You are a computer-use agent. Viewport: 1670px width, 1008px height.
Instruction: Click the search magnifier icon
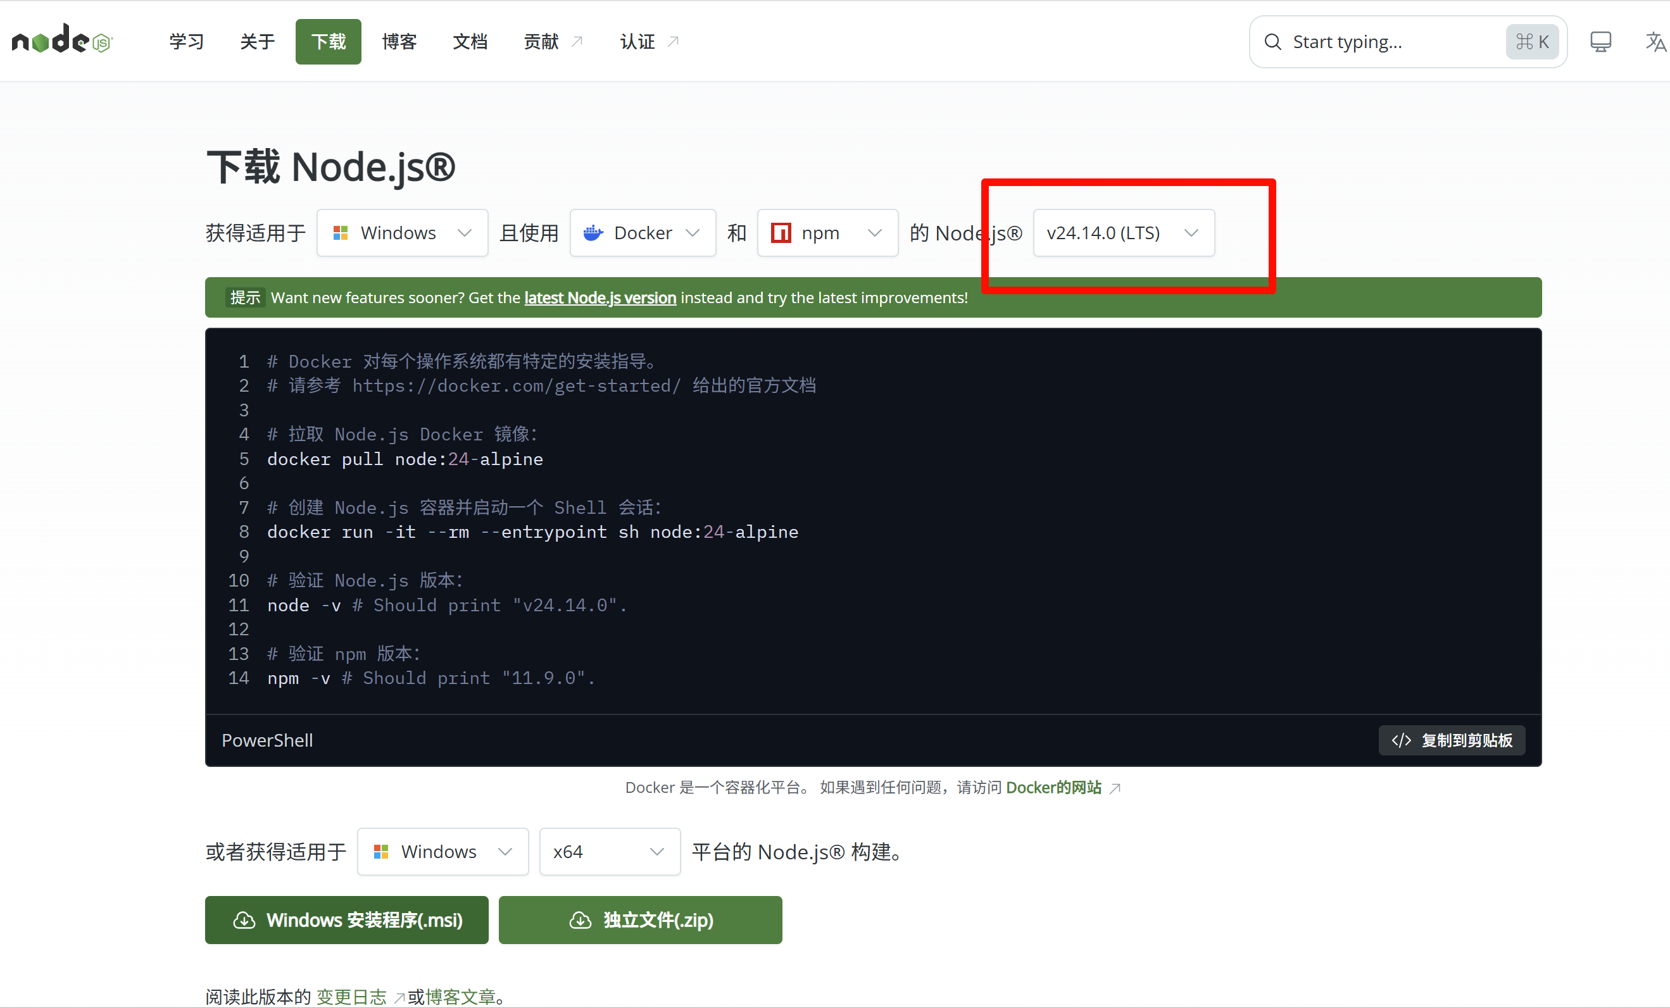1272,42
